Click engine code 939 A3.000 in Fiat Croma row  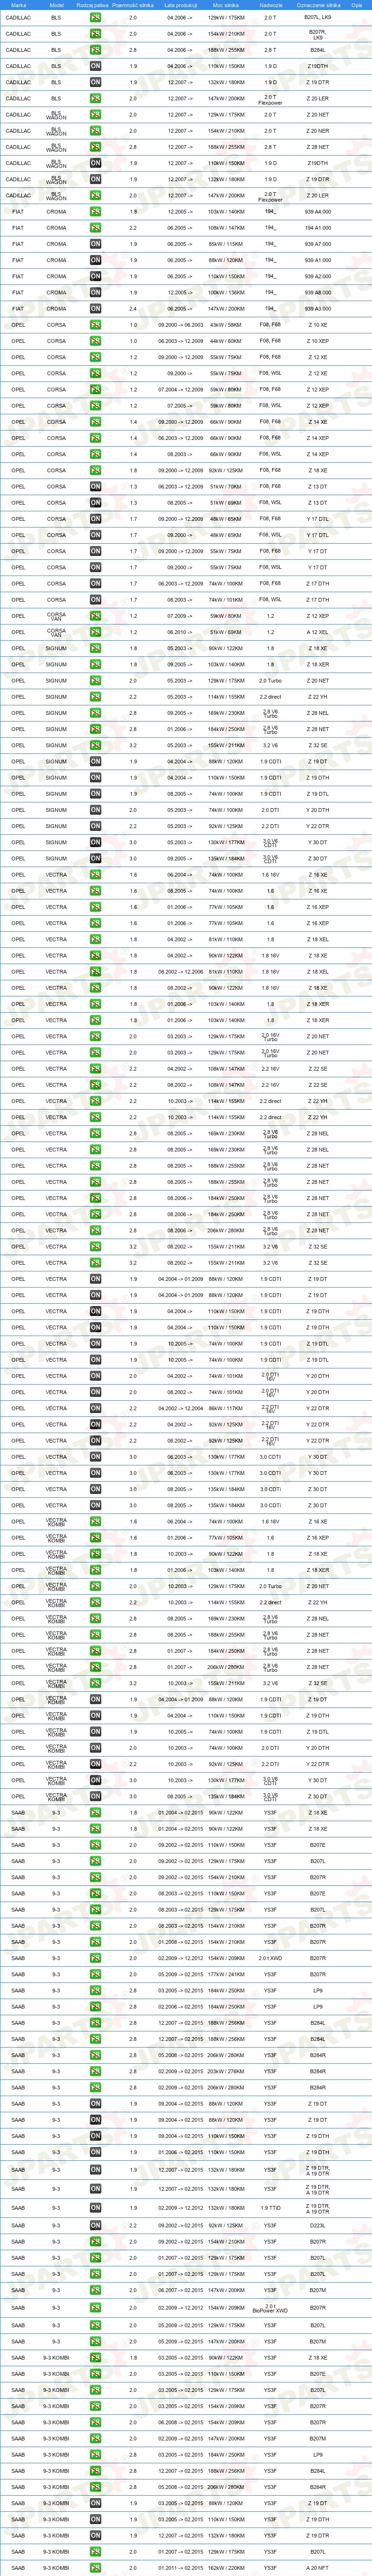(318, 309)
